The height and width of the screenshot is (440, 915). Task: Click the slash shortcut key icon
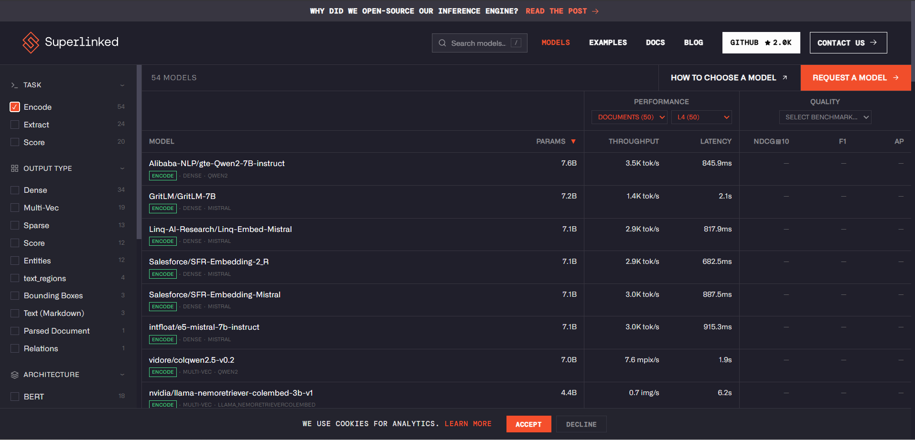point(516,42)
